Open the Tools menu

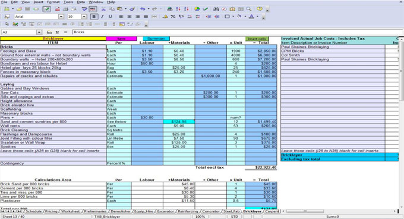click(x=68, y=2)
